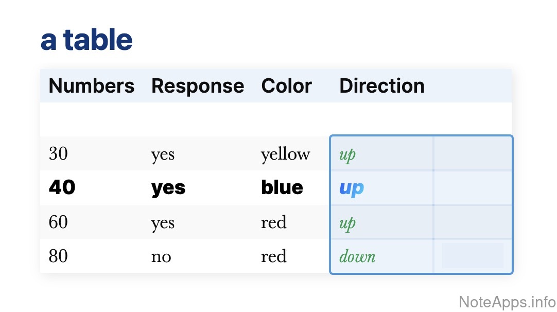Viewport: 557px width, 312px height.
Task: Select the Response column header
Action: 197,86
